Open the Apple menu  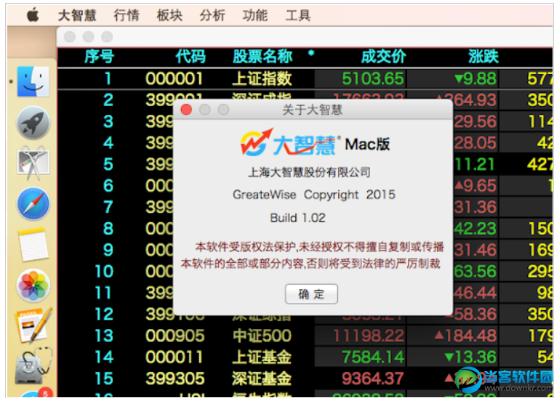click(33, 15)
